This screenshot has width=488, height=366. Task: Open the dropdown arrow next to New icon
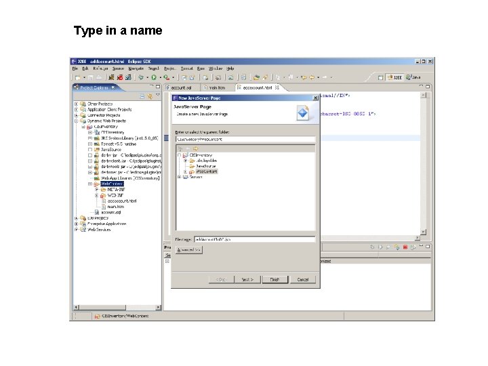pyautogui.click(x=84, y=77)
